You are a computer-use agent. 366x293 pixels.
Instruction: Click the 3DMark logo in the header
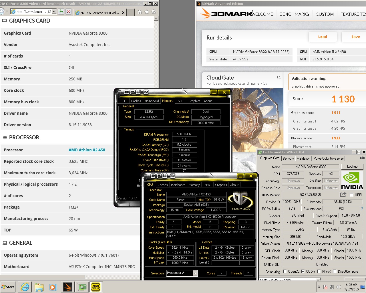pos(227,13)
